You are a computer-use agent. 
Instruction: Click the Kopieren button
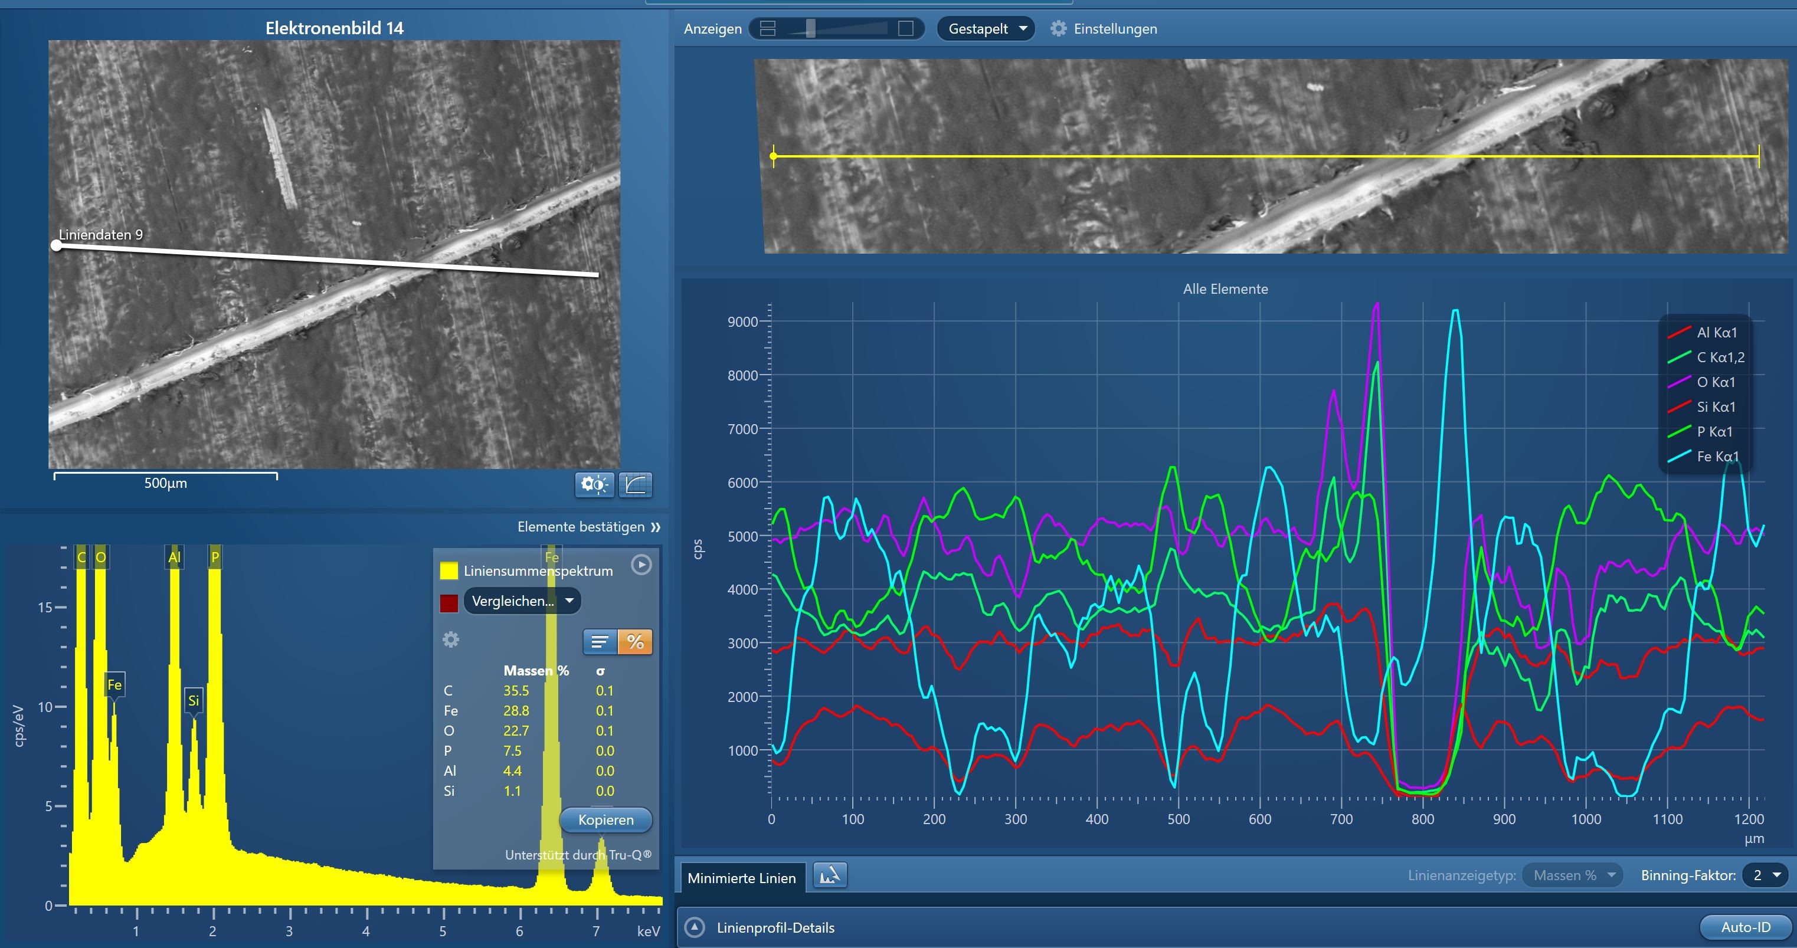605,819
